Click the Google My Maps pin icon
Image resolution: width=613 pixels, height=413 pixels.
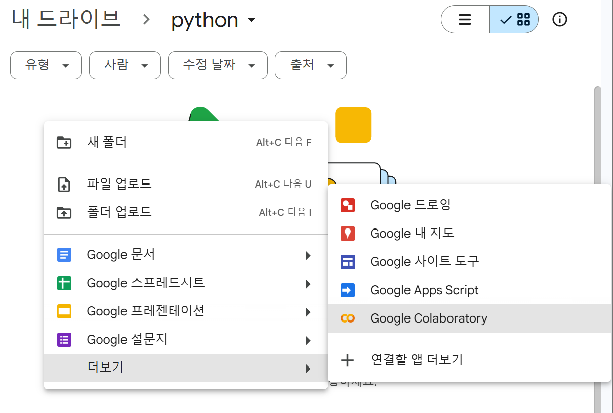(348, 233)
